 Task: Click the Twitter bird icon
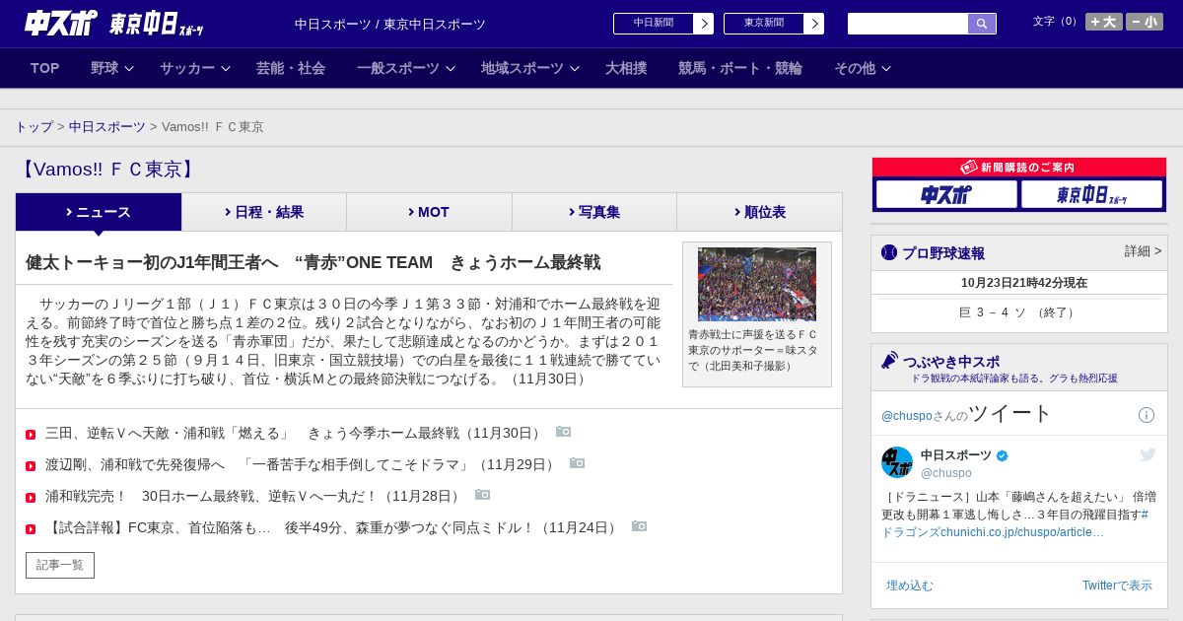[1148, 454]
